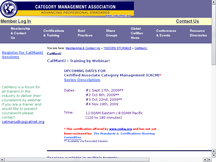This screenshot has height=162, width=216.
Task: Open Certifications & Training menu
Action: coord(53,33)
